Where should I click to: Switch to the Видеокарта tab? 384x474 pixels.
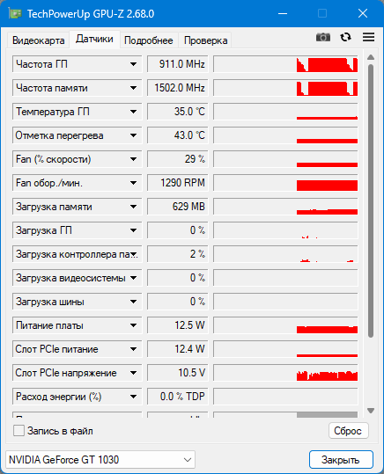tap(38, 40)
